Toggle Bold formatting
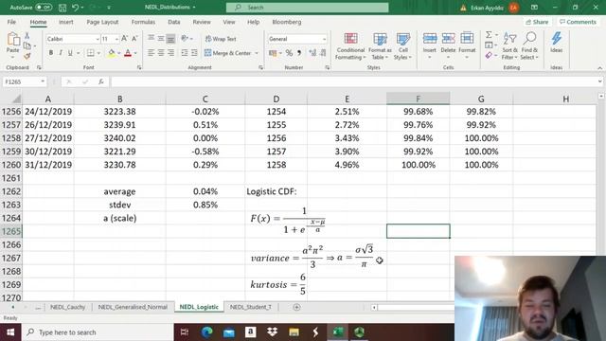 click(x=50, y=53)
